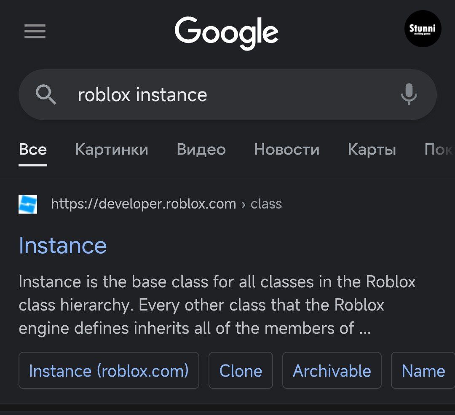Select the partially visible Пок tab
The image size is (455, 415).
click(x=439, y=150)
